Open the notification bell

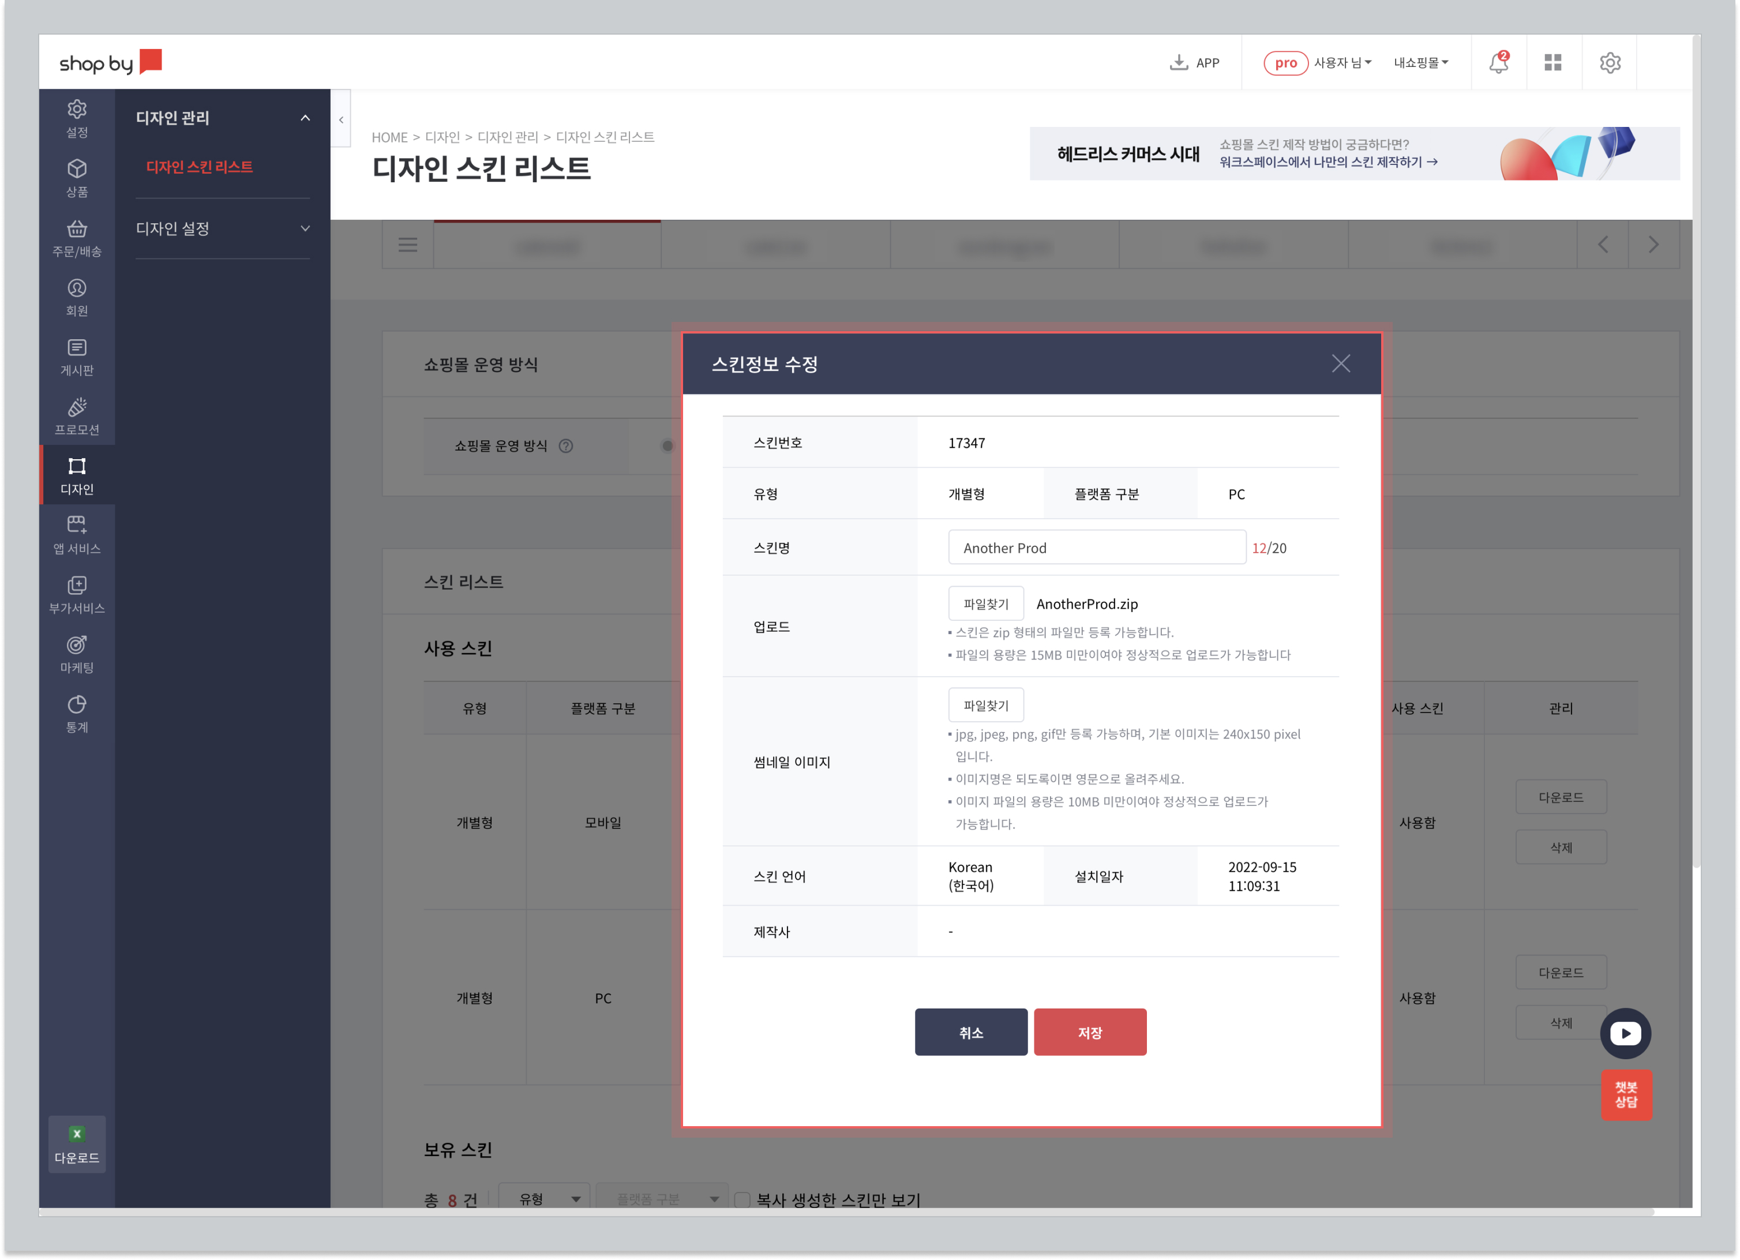coord(1498,62)
